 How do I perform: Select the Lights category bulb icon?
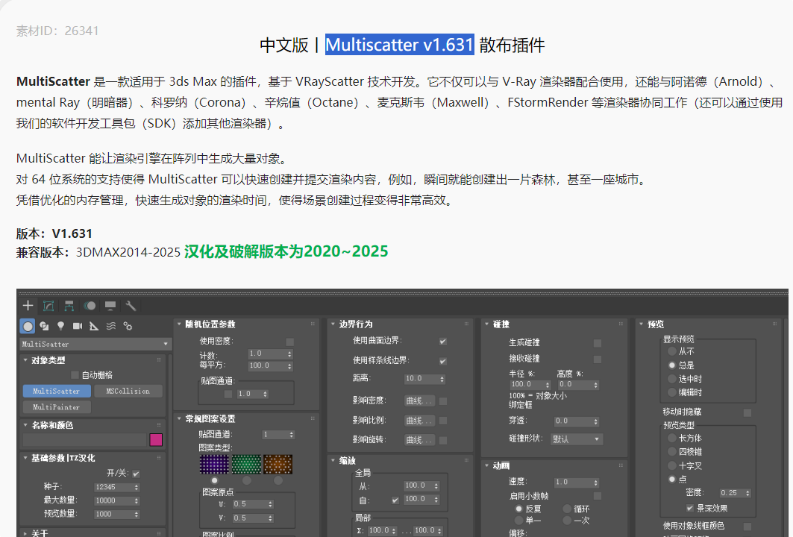pyautogui.click(x=60, y=326)
